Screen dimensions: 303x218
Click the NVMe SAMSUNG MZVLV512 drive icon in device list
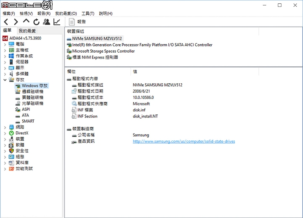69,39
